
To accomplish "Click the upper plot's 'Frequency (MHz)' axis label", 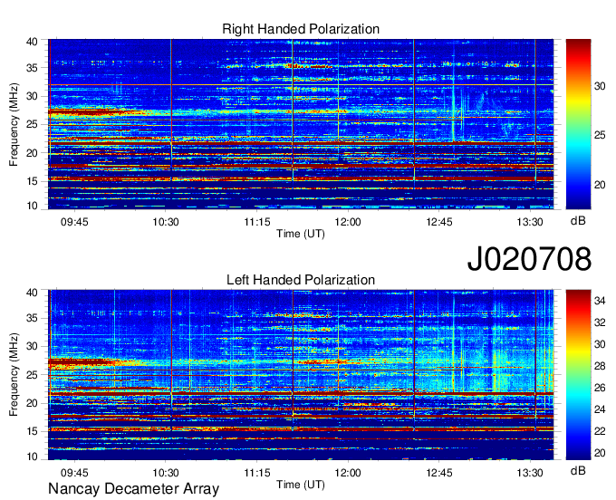I will tap(14, 124).
